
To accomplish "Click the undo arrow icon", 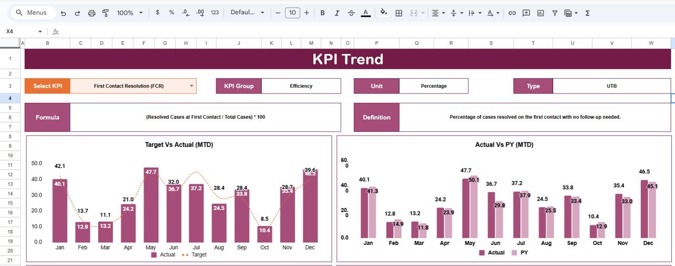I will pyautogui.click(x=63, y=13).
